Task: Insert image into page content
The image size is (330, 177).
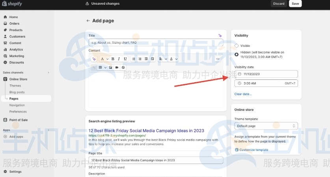Action: coord(111,68)
